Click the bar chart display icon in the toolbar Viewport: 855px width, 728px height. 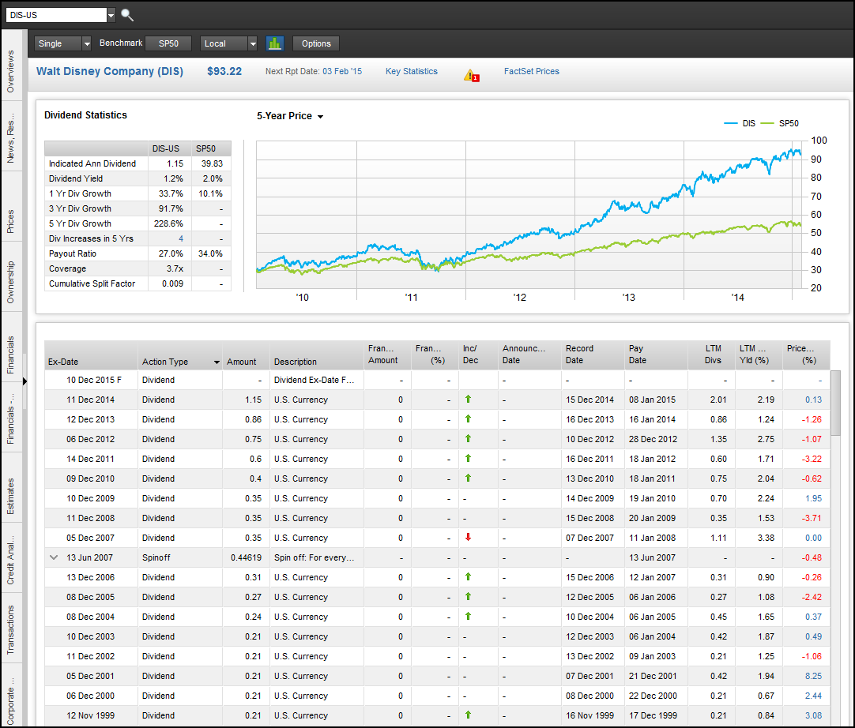click(x=274, y=43)
